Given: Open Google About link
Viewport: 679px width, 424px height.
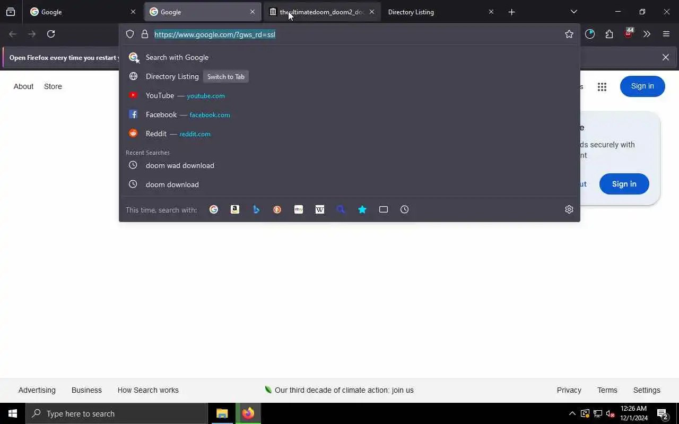Looking at the screenshot, I should [x=23, y=86].
